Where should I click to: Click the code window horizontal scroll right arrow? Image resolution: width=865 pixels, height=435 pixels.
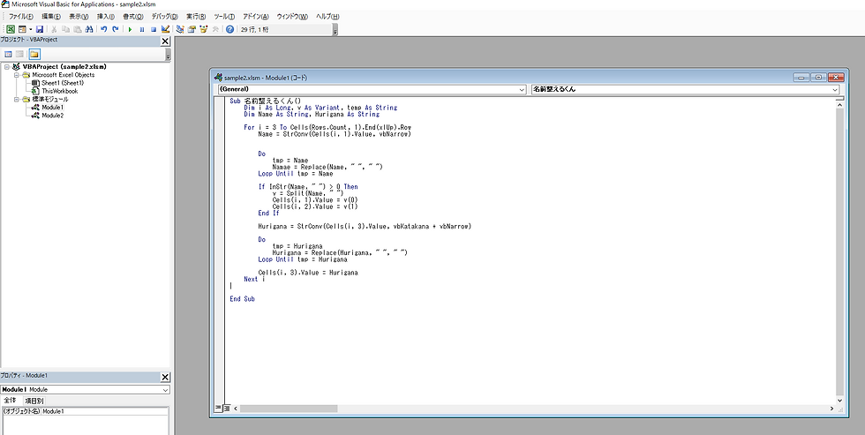831,409
